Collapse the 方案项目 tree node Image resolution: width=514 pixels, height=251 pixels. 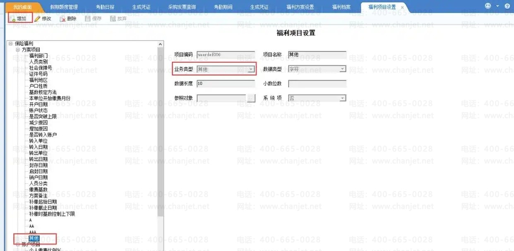[x=18, y=50]
